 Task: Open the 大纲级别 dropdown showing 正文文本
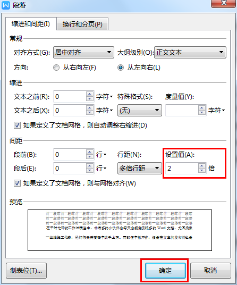pyautogui.click(x=190, y=52)
